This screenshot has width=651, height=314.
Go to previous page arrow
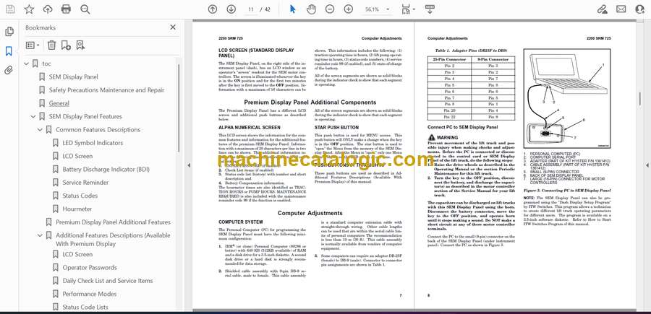click(x=213, y=9)
